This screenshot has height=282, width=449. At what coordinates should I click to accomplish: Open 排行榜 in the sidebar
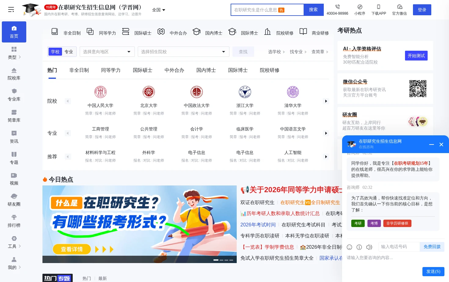point(14,222)
